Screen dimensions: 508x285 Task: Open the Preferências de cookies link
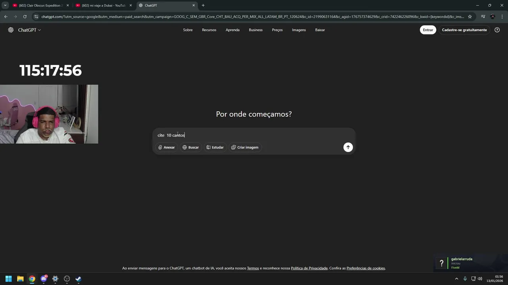366,268
